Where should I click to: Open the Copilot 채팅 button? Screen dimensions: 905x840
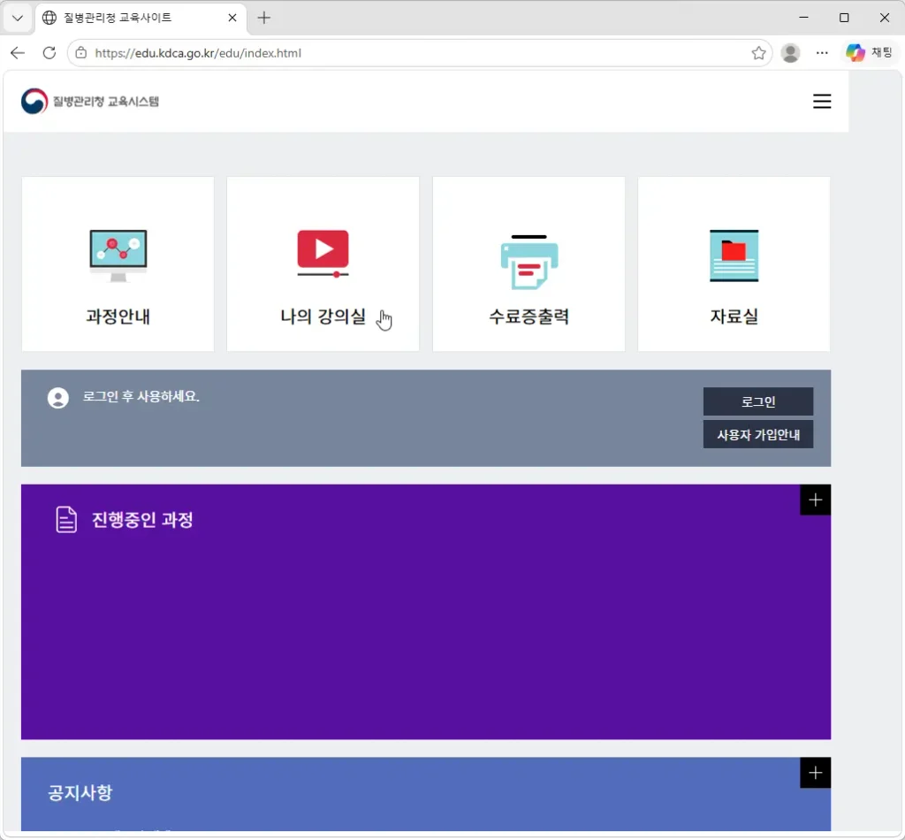point(870,53)
